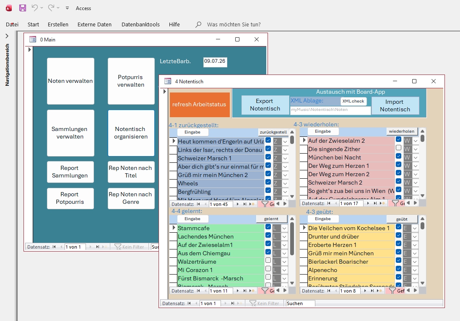Click the LetzteBarb. date field showing 09.07.26

215,62
